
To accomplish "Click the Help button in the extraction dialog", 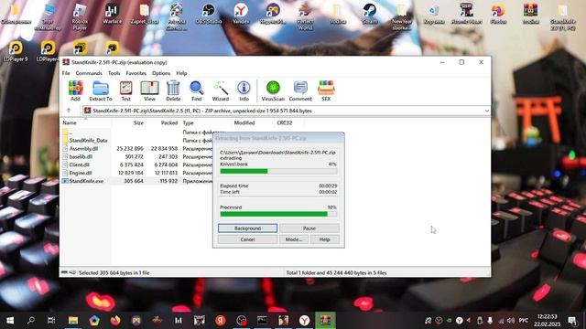I will click(324, 239).
